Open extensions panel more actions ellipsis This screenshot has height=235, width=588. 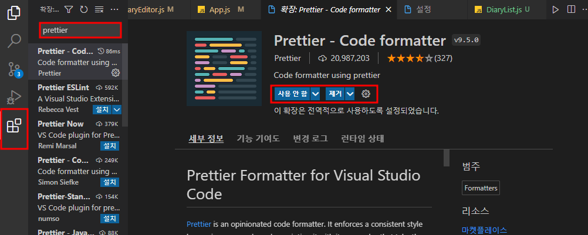click(114, 10)
